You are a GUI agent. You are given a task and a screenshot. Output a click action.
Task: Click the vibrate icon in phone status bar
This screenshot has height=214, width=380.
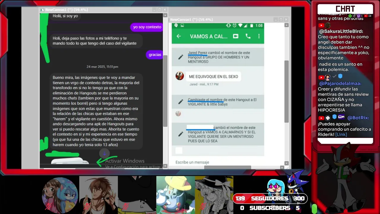click(228, 26)
